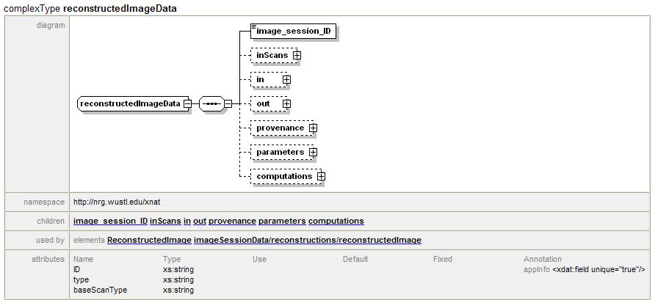Screen dimensions: 655x300
Task: Follow the provenance children link
Action: tap(232, 221)
